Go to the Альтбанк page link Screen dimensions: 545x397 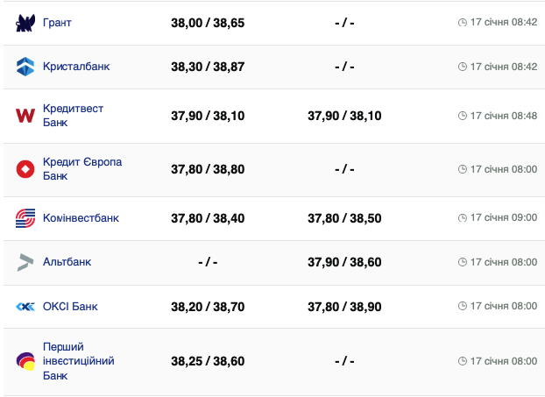coord(67,262)
